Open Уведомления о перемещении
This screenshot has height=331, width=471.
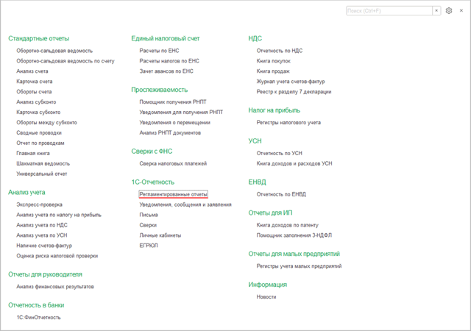point(175,123)
